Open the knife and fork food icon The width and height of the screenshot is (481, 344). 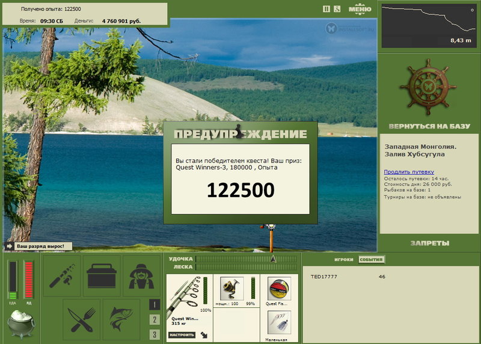coord(81,319)
